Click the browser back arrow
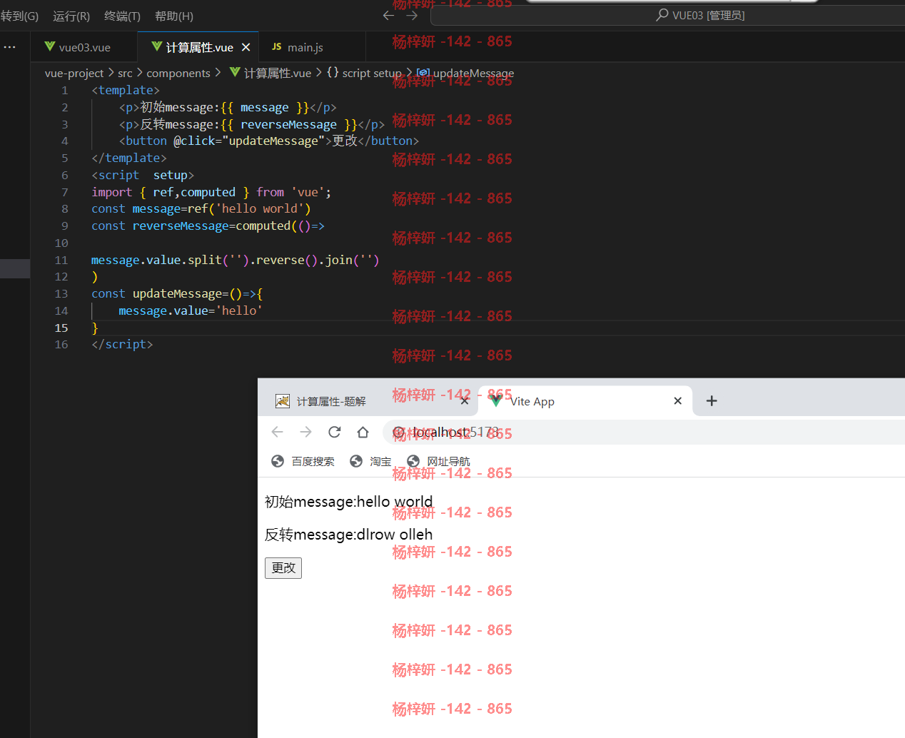The height and width of the screenshot is (738, 905). (278, 432)
